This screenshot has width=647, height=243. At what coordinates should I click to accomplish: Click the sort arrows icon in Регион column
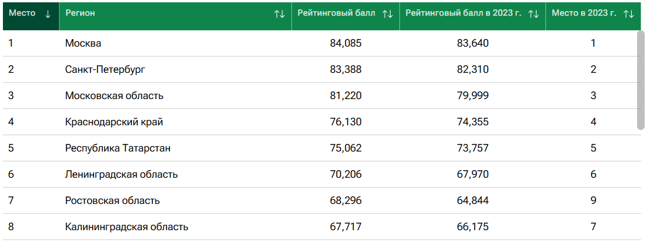pyautogui.click(x=280, y=14)
